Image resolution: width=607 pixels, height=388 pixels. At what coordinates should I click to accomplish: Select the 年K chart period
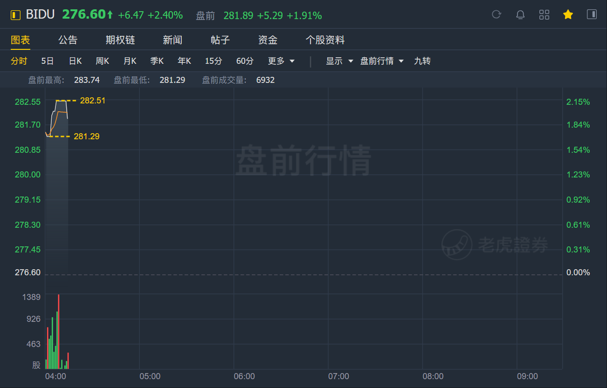(x=185, y=61)
